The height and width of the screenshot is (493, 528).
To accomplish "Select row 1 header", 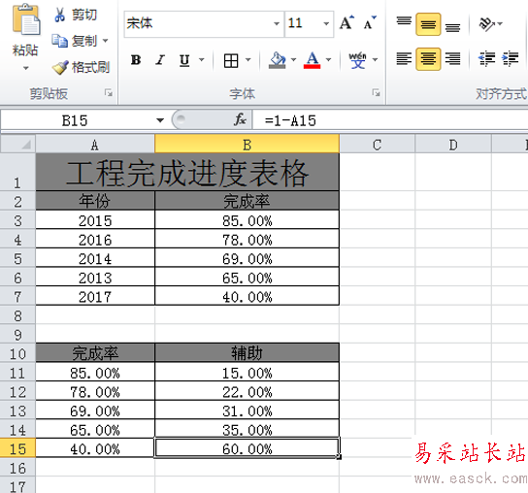I will pyautogui.click(x=17, y=172).
